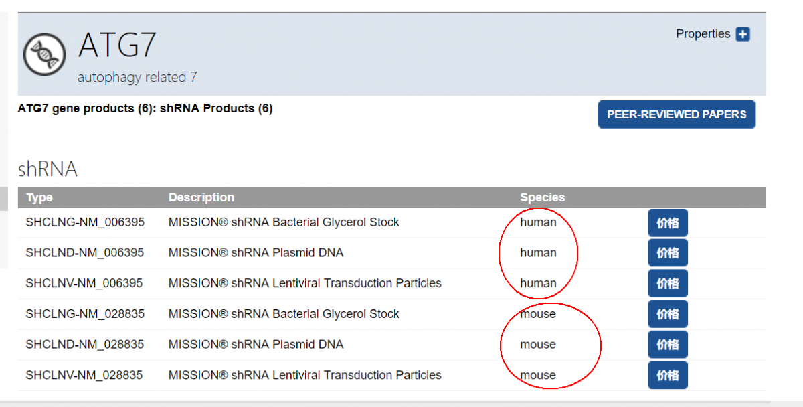Click the shRNA section heading
The width and height of the screenshot is (803, 407).
(48, 169)
